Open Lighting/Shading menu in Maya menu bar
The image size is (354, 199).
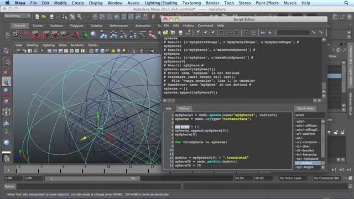161,3
